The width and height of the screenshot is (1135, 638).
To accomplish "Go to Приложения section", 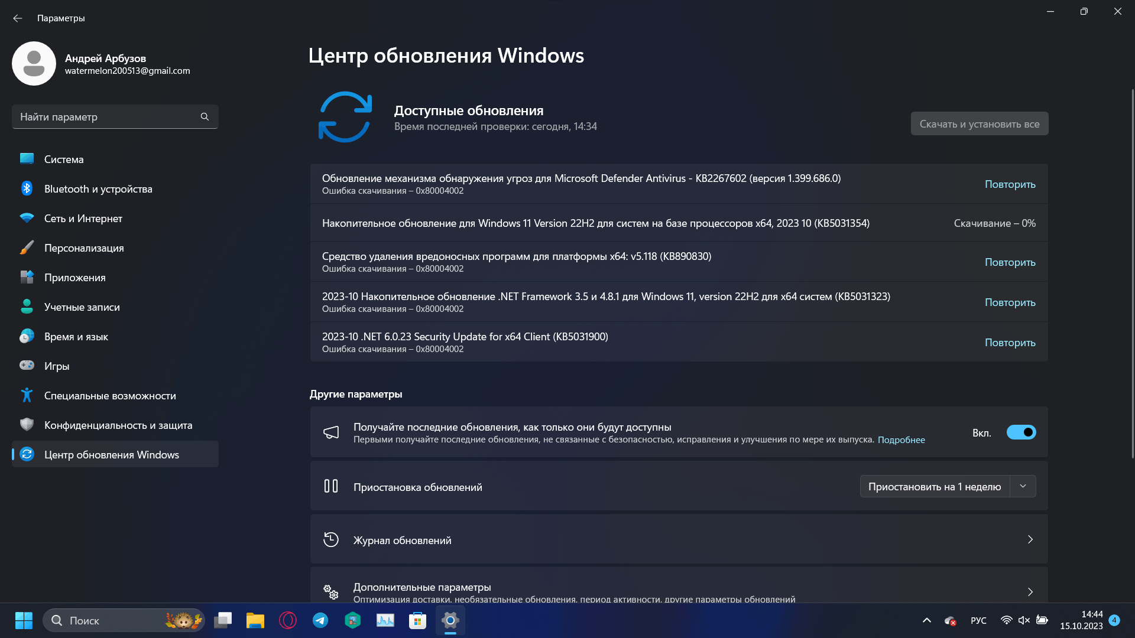I will (115, 277).
